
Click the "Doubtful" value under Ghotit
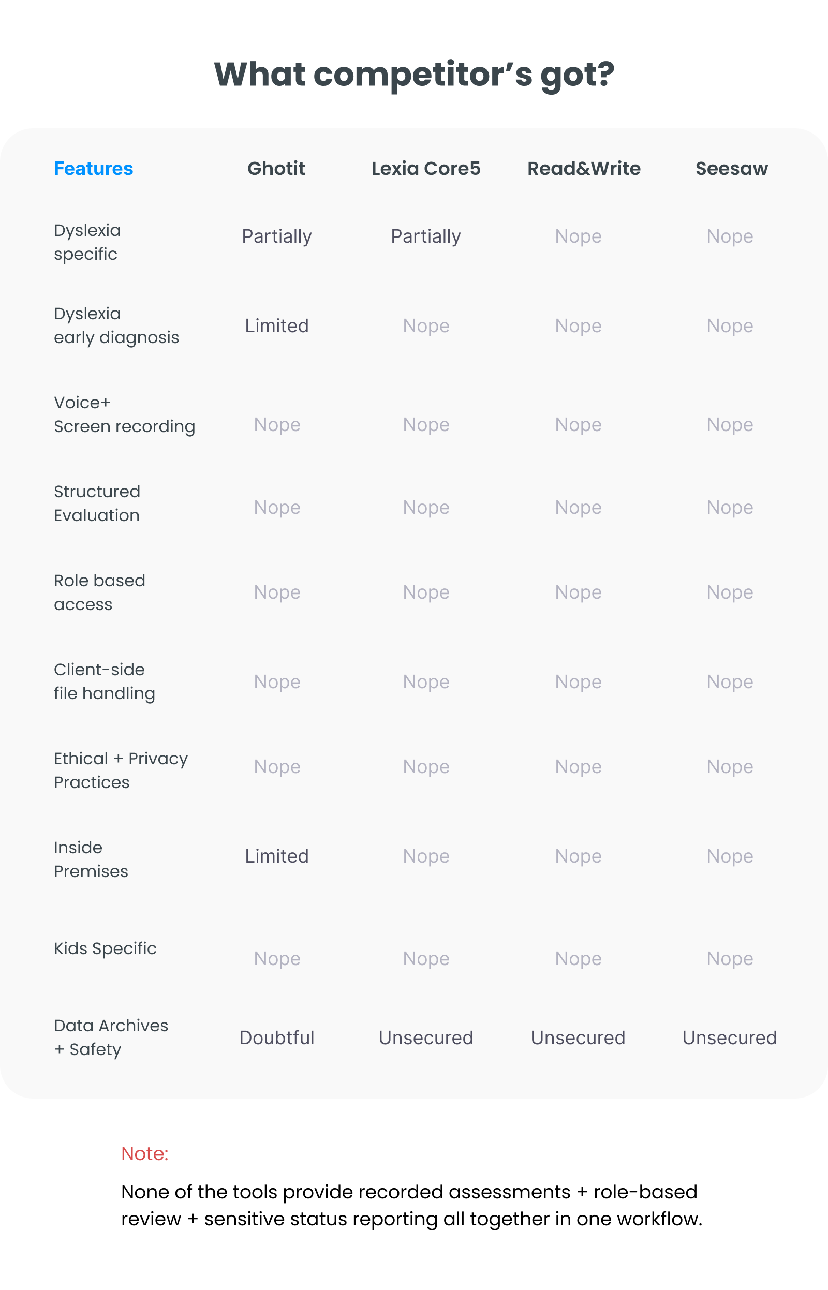tap(276, 1037)
